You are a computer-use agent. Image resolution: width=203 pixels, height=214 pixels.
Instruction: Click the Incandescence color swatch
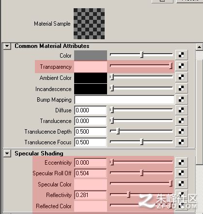point(91,89)
